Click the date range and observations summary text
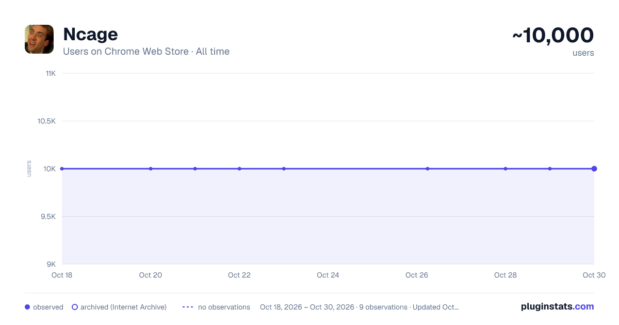 pos(360,307)
